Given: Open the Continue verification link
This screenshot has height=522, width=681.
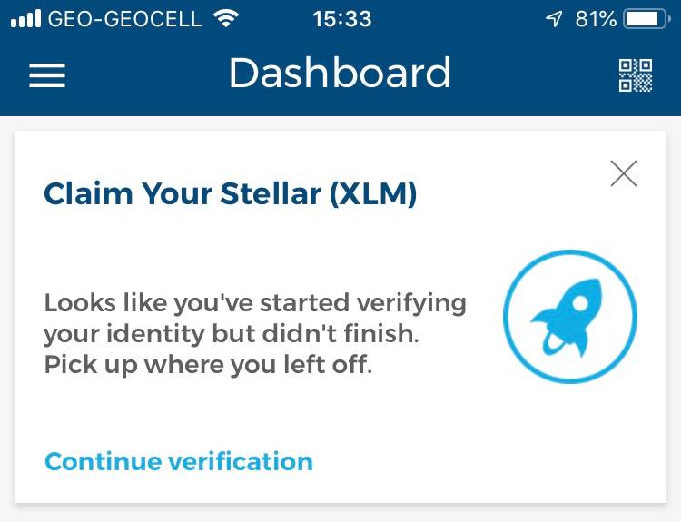Looking at the screenshot, I should (x=179, y=461).
